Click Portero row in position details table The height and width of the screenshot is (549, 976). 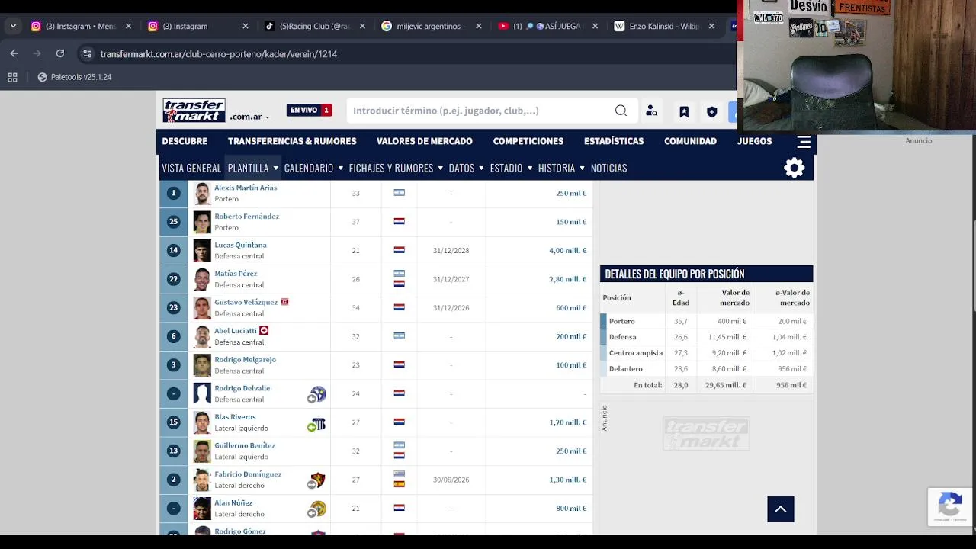[x=706, y=321]
